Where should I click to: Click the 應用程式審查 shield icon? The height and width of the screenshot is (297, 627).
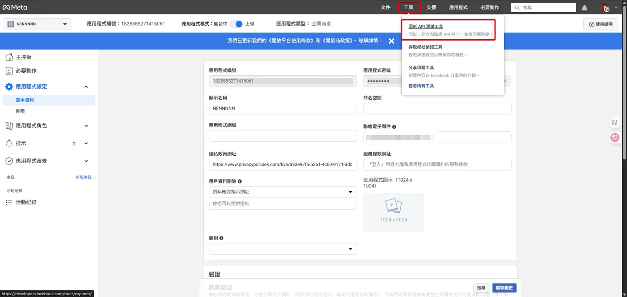9,161
